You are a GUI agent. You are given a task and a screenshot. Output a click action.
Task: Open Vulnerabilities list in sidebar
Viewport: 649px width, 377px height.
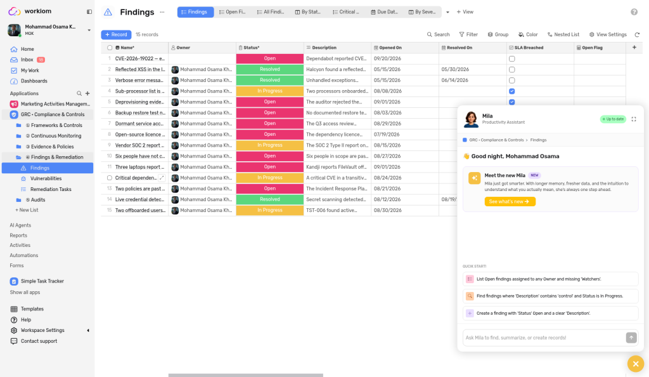pos(46,178)
